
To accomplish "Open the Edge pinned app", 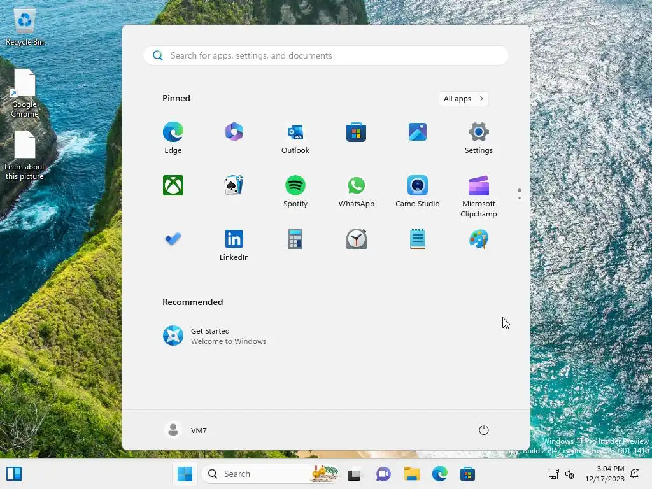I will pos(173,138).
